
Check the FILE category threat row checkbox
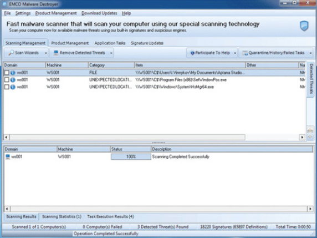7,73
